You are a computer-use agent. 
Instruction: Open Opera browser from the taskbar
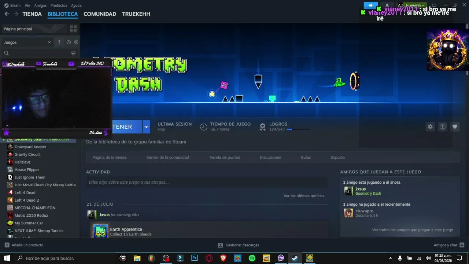click(x=209, y=258)
